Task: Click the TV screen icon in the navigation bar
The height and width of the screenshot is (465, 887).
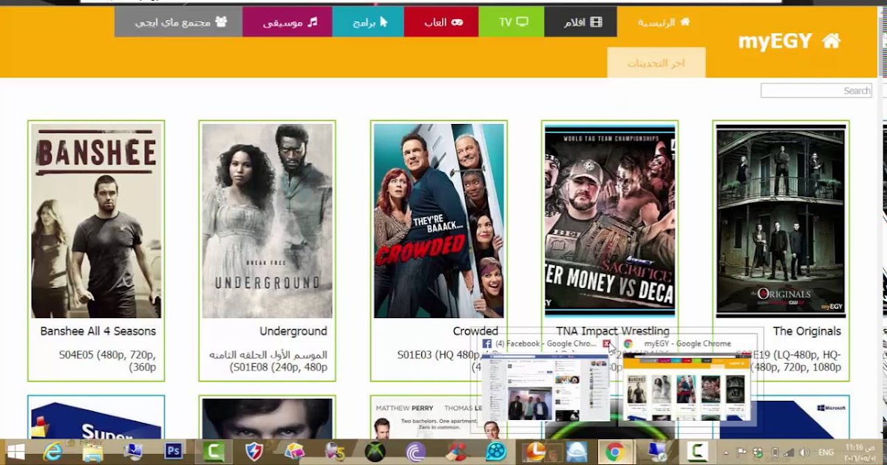Action: click(522, 21)
